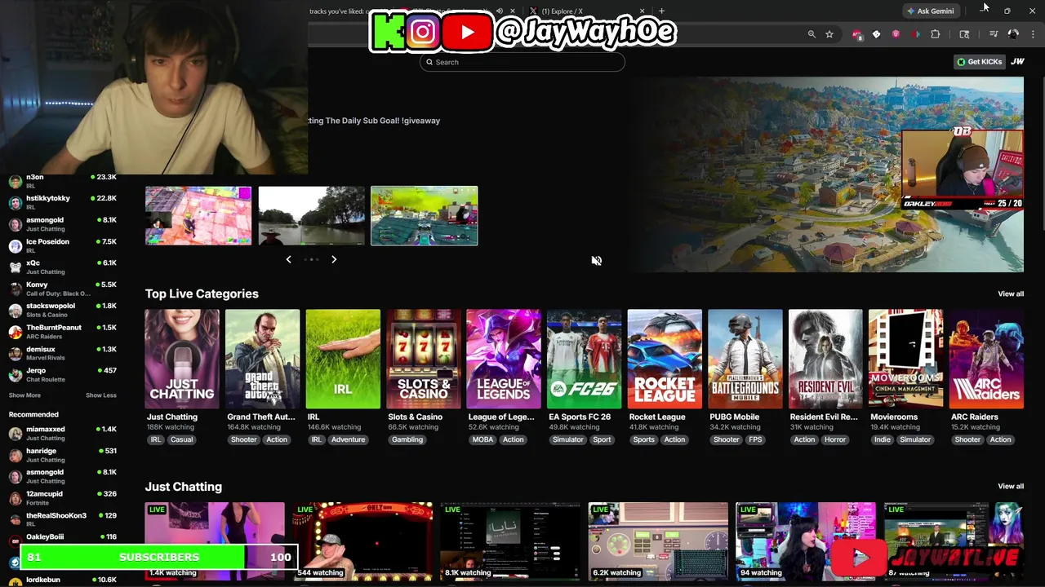
Task: Open the Slots & Casino category card
Action: click(423, 359)
